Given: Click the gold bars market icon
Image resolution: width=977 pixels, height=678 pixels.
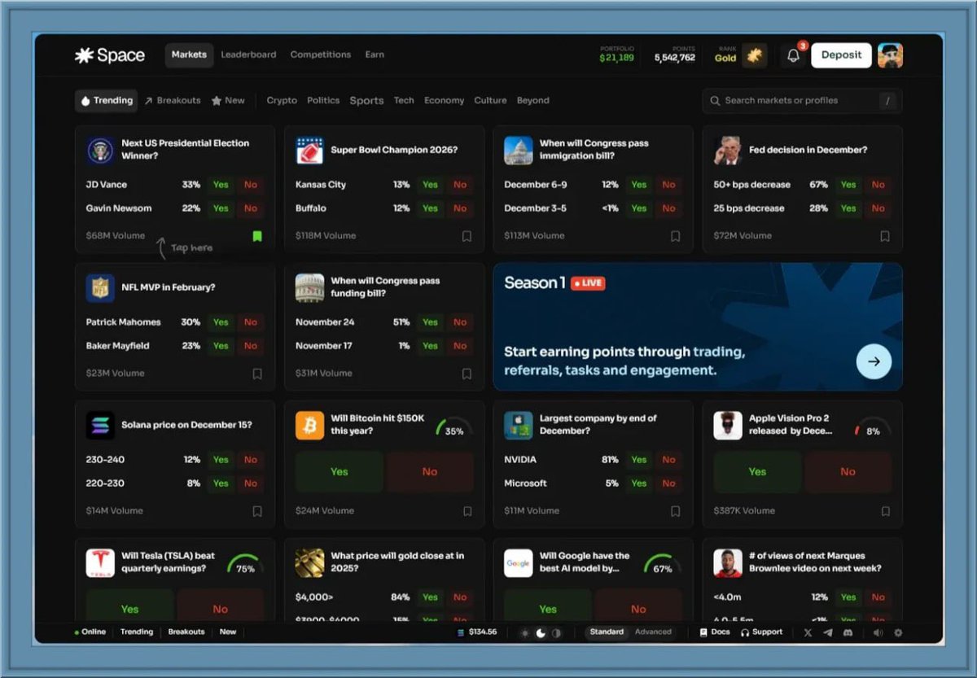Looking at the screenshot, I should [x=309, y=562].
